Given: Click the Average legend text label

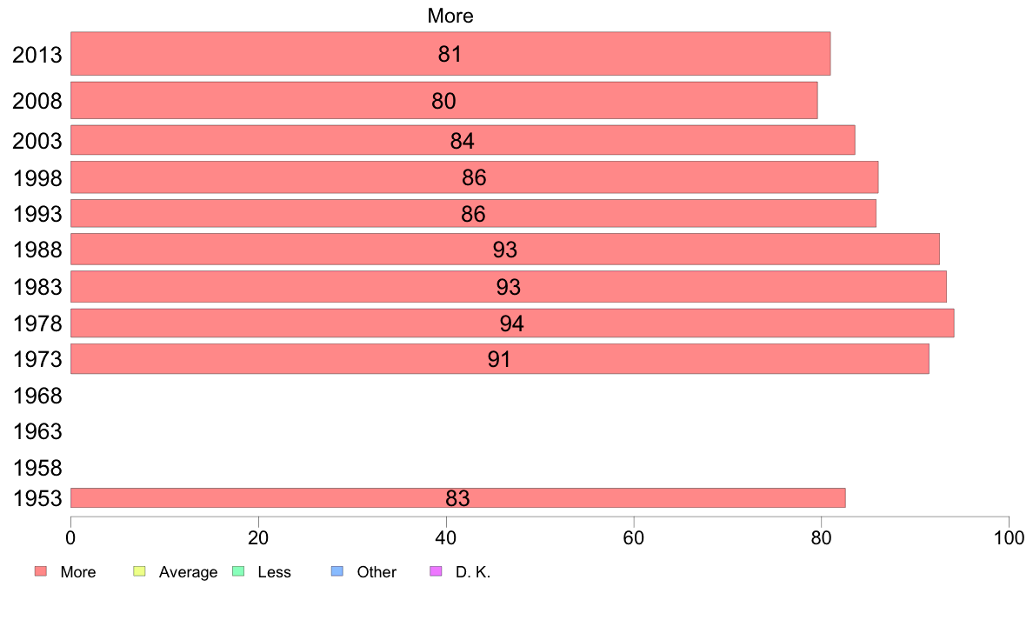Looking at the screenshot, I should click(188, 572).
